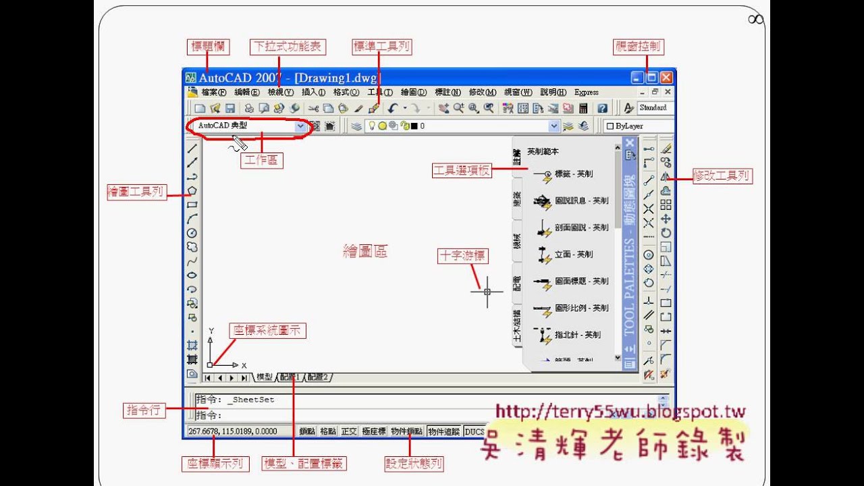
Task: Open the ByLayer color dropdown
Action: pyautogui.click(x=638, y=126)
